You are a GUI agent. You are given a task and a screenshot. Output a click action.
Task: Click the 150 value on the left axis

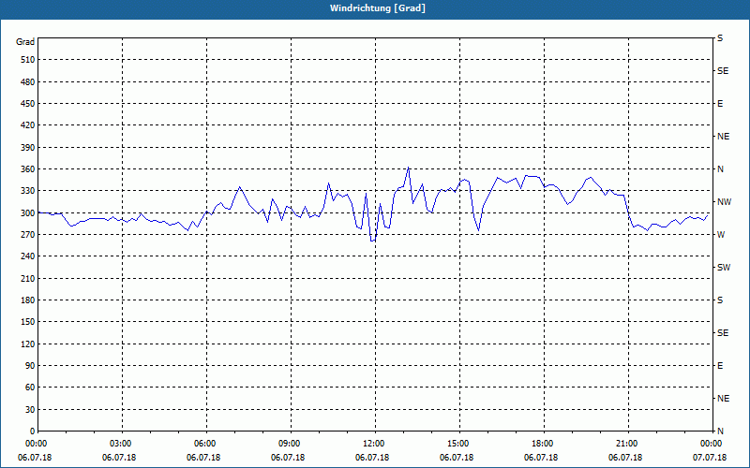28,321
